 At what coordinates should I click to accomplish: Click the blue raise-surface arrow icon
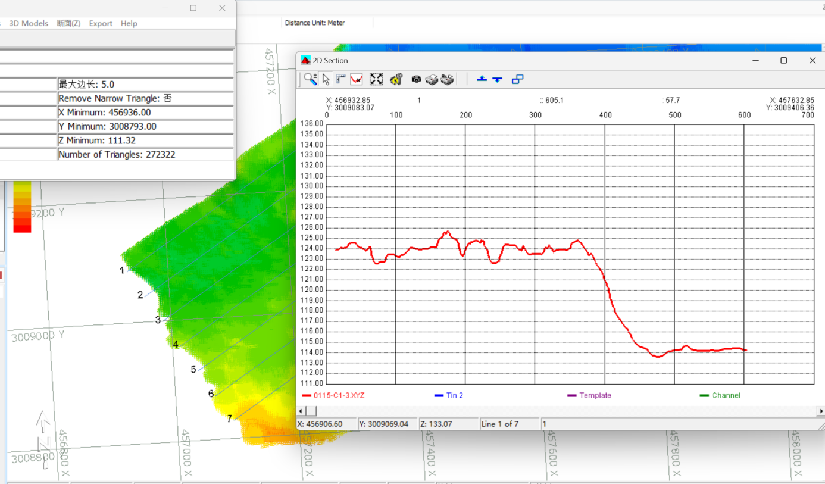482,79
